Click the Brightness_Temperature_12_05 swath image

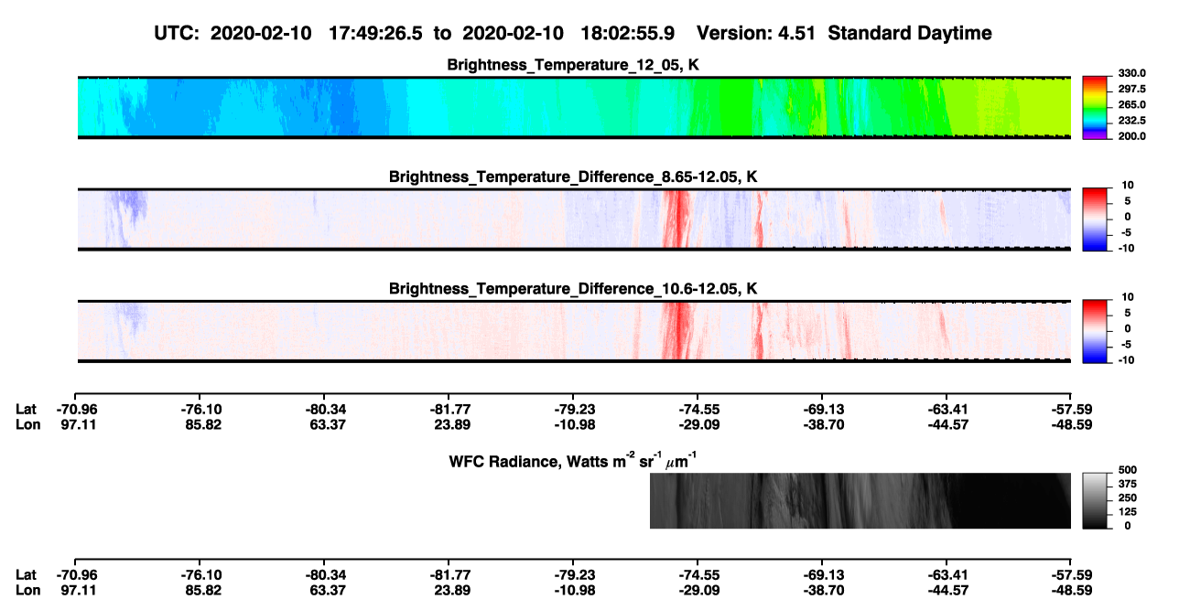pyautogui.click(x=573, y=108)
